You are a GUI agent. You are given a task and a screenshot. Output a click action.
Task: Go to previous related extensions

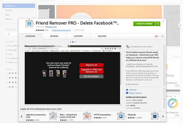click(22, 117)
